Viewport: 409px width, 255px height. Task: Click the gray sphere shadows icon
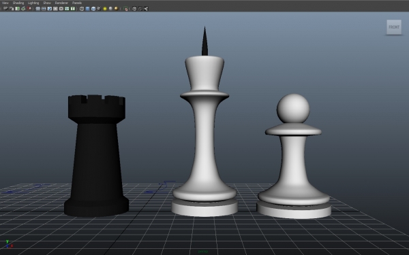coord(110,9)
